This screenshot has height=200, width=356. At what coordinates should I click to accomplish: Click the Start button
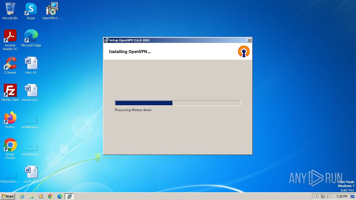tap(8, 196)
